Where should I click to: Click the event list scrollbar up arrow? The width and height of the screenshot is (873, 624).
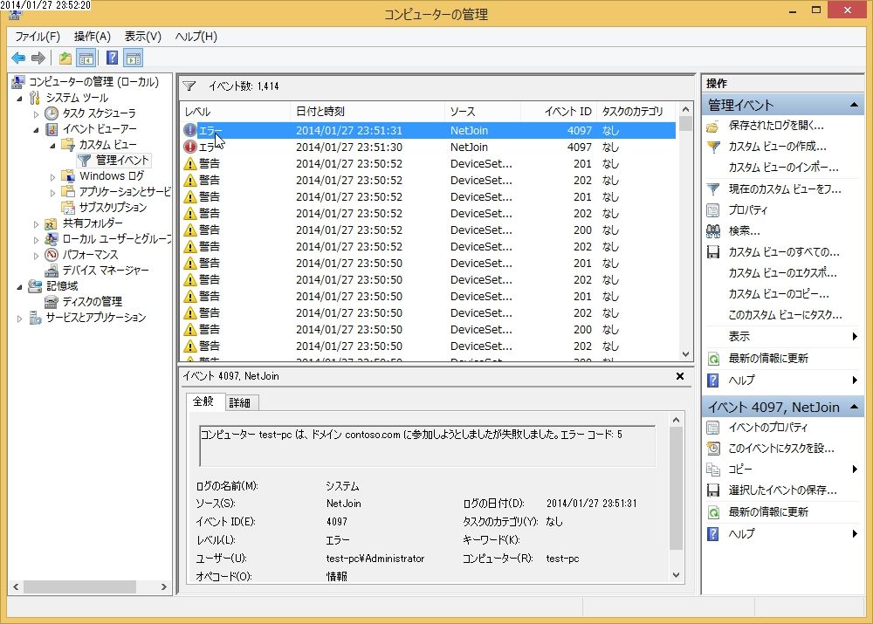pyautogui.click(x=685, y=110)
